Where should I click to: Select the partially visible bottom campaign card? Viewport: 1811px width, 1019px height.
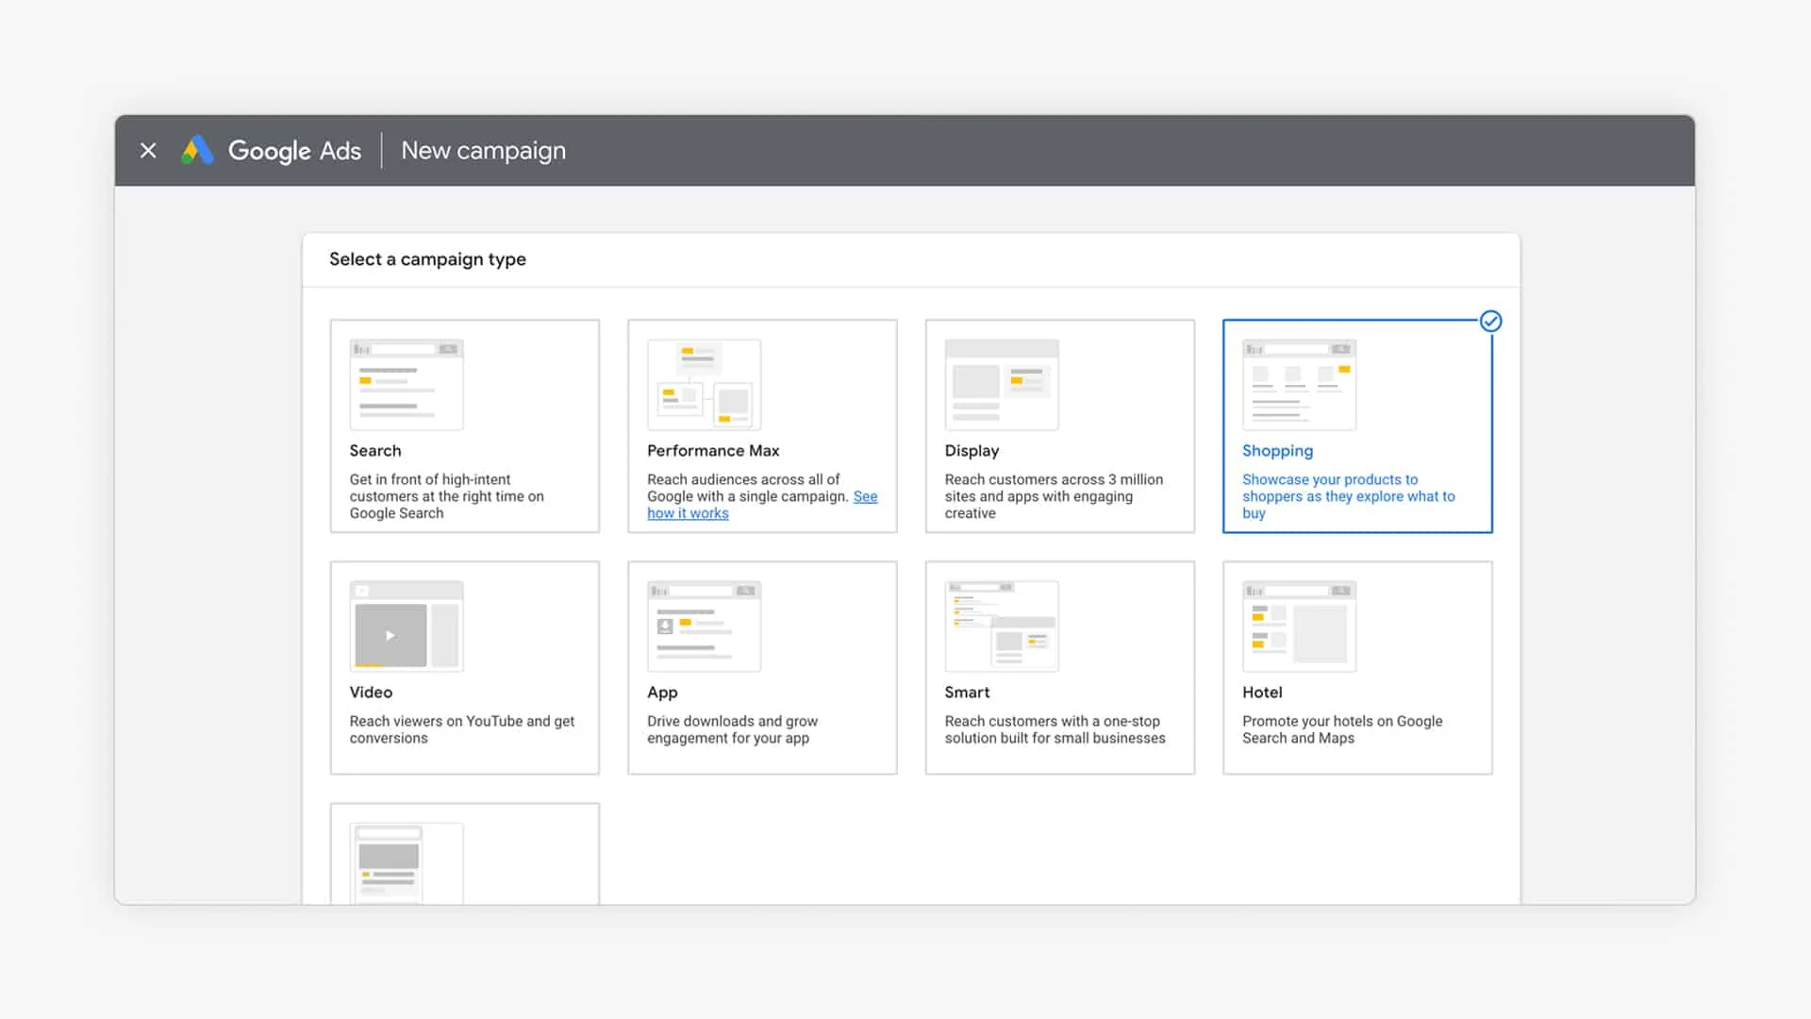464,854
